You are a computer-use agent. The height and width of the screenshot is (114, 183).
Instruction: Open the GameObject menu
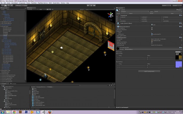coord(14,3)
